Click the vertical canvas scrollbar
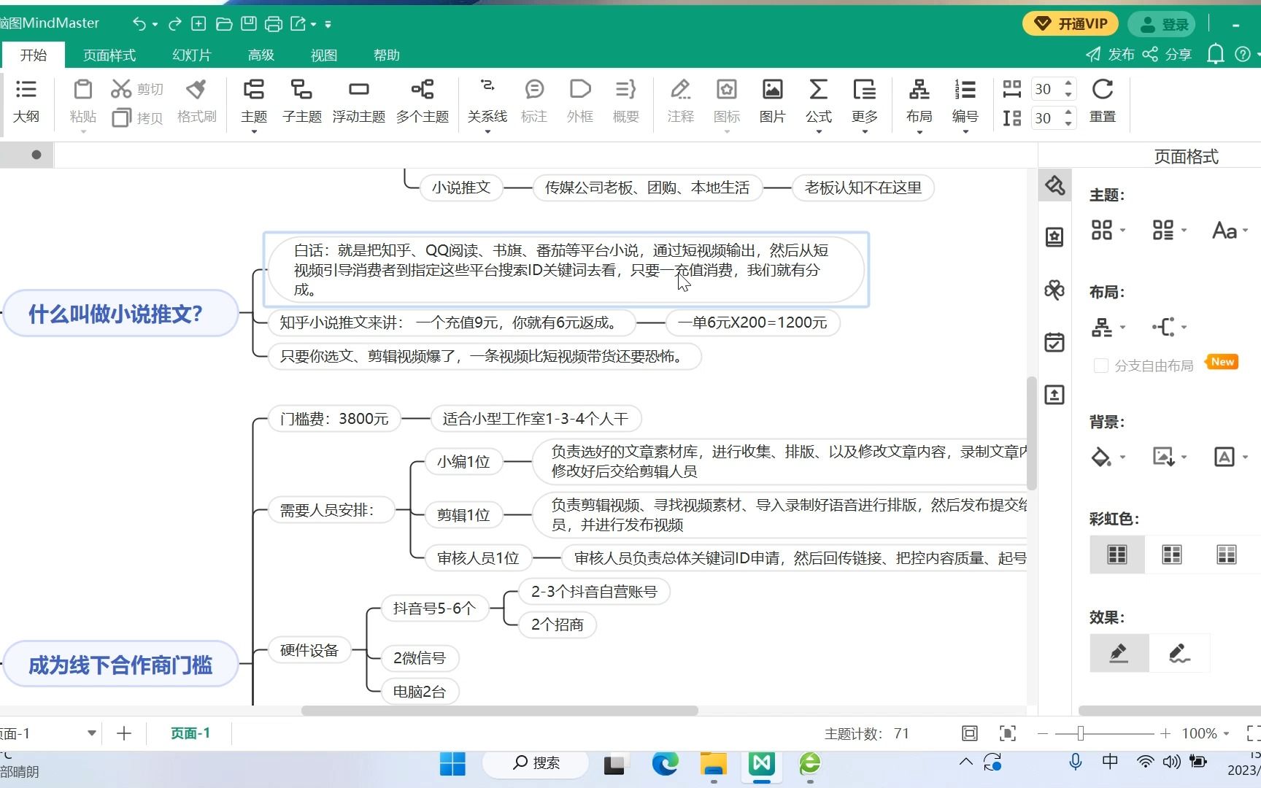The height and width of the screenshot is (788, 1261). point(1032,433)
